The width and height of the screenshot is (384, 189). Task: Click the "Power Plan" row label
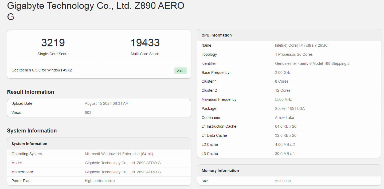coord(21,181)
